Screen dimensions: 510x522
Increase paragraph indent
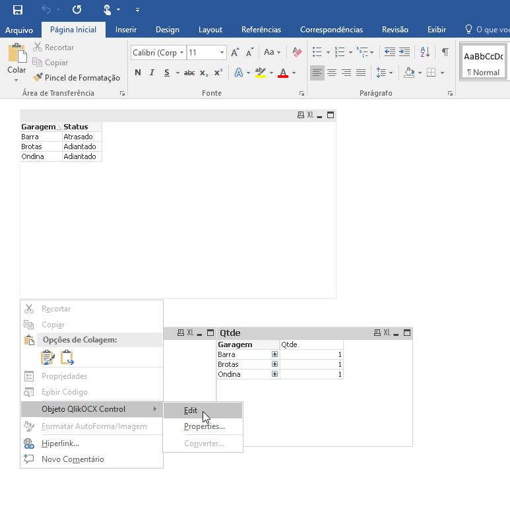pos(404,52)
